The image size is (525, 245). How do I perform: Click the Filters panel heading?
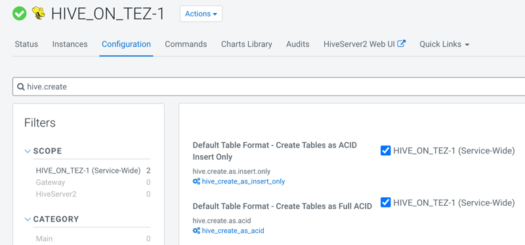point(40,122)
